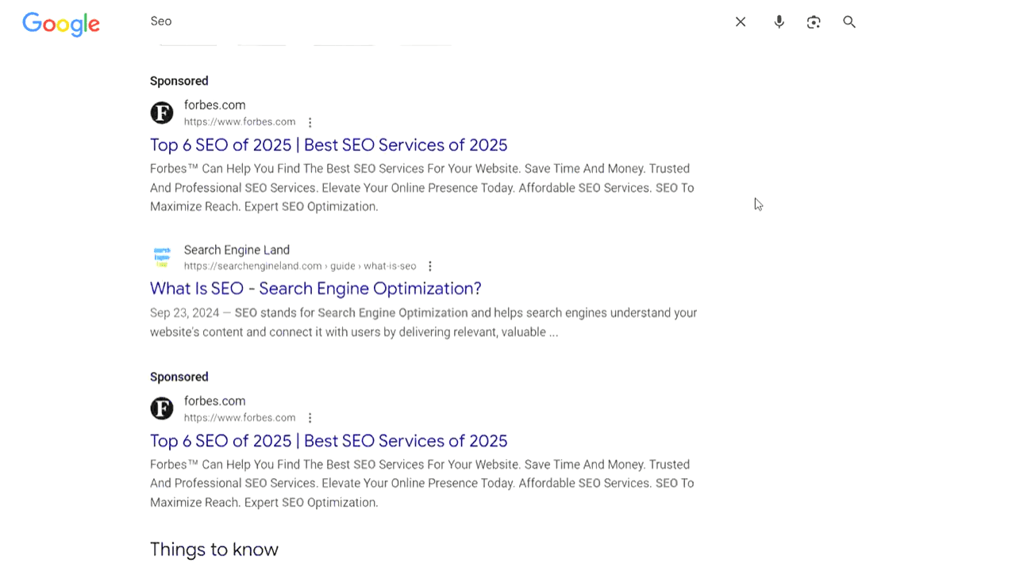Click the Google logo to go home

click(x=61, y=24)
